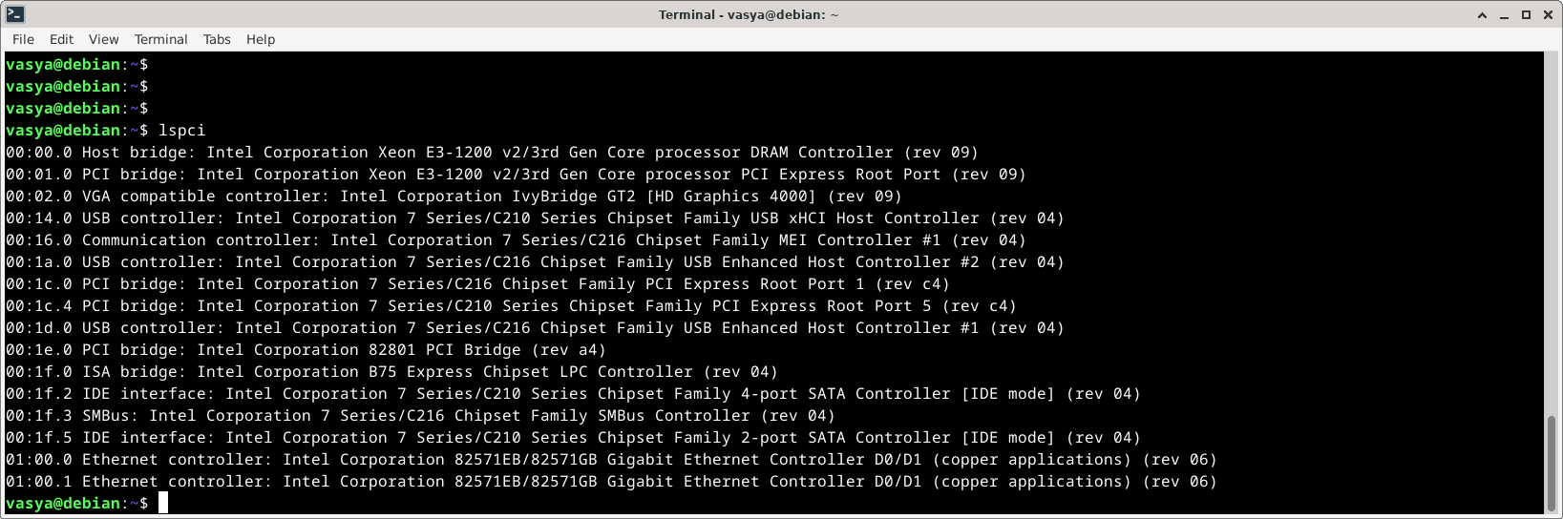Maximize the terminal window

coord(1526,14)
